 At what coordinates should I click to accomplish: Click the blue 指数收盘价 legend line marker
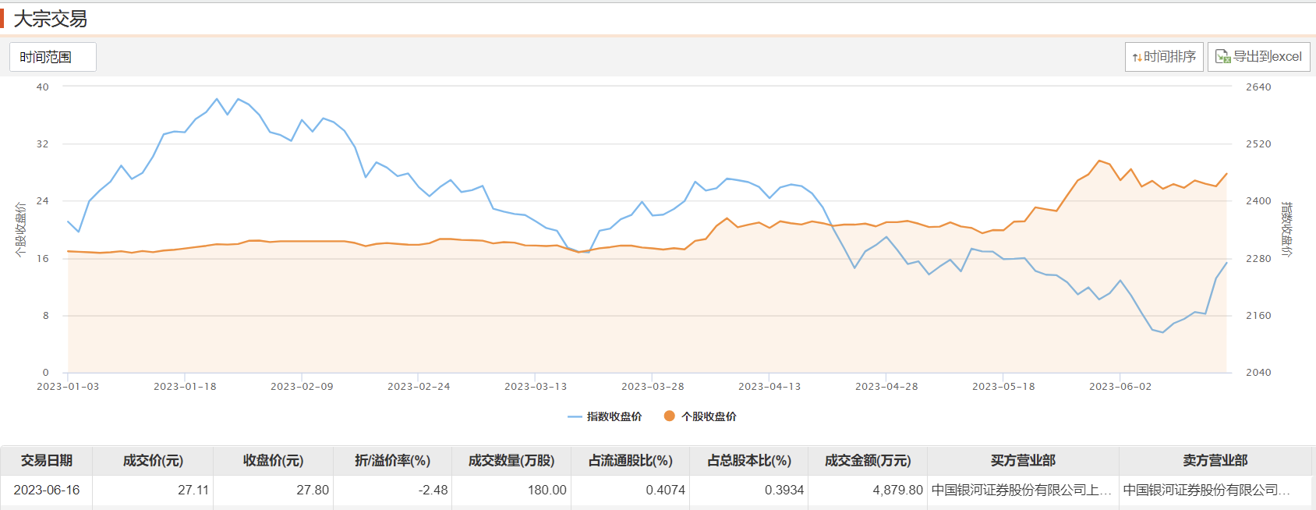575,416
